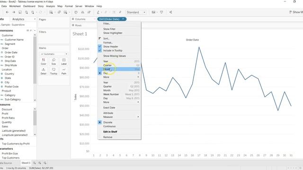Expand the Measure submenu

[x=119, y=117]
